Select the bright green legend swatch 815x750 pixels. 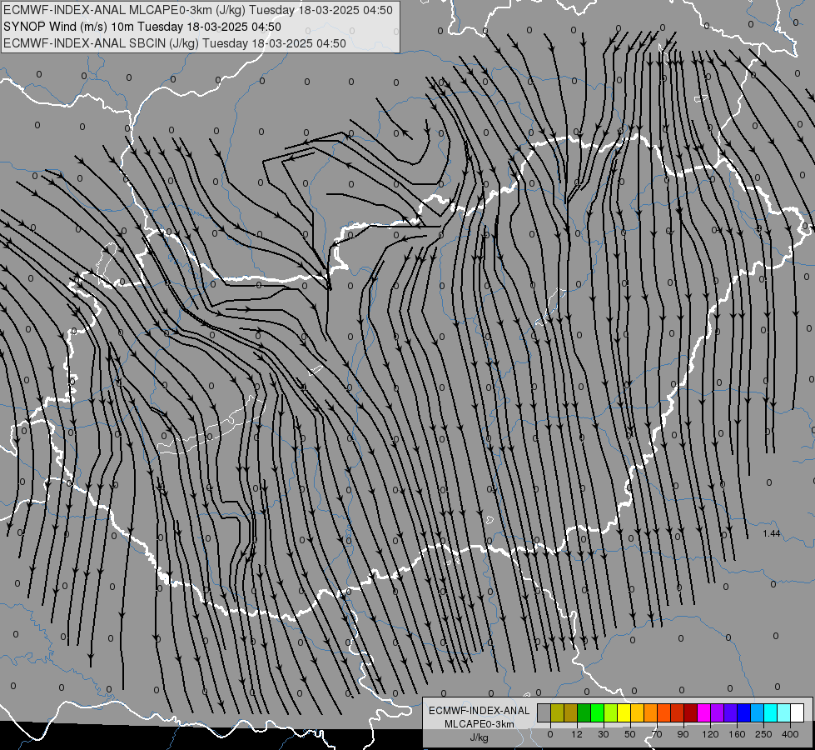tap(597, 712)
